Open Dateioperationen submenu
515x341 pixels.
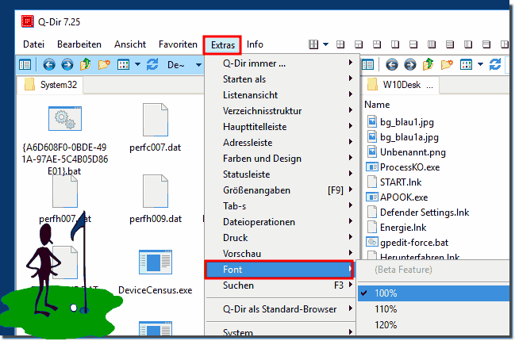tap(280, 222)
